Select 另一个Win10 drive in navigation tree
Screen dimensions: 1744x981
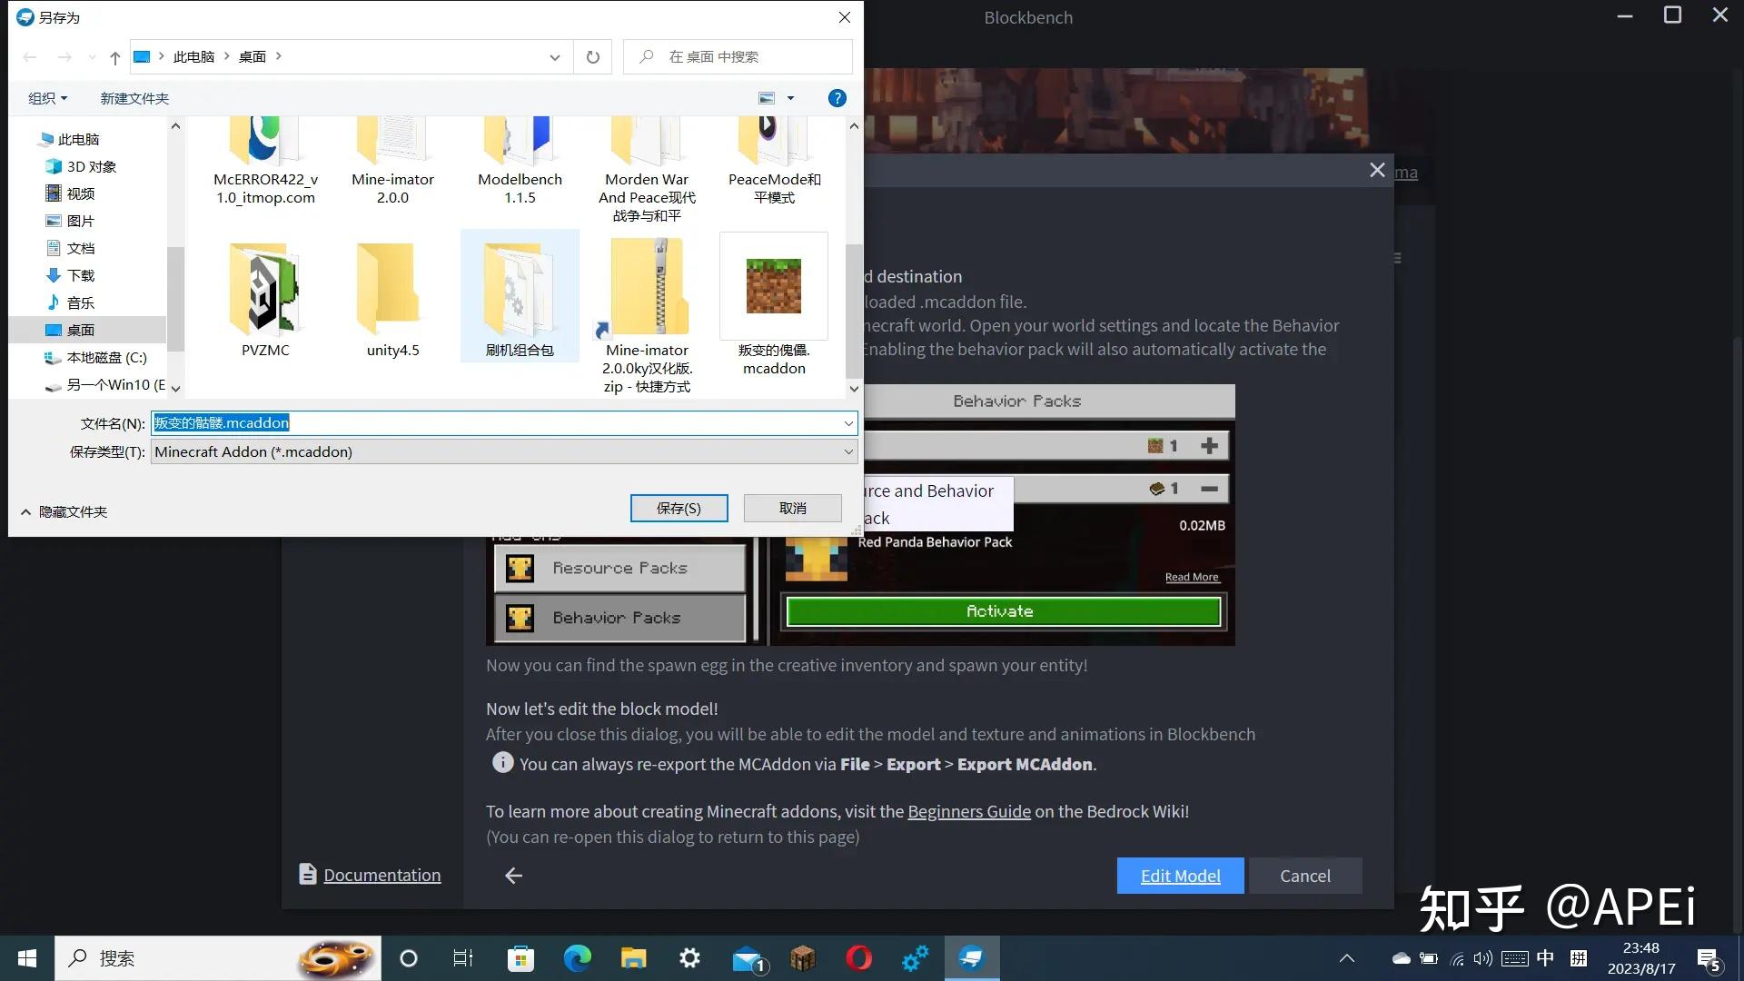[x=107, y=384]
